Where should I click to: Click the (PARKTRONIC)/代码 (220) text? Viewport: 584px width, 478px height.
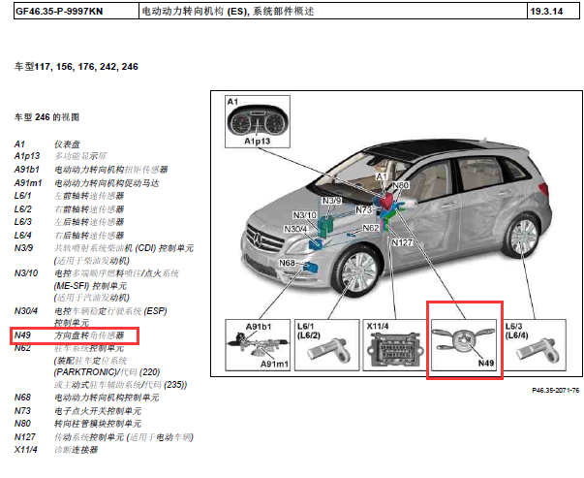[x=107, y=372]
